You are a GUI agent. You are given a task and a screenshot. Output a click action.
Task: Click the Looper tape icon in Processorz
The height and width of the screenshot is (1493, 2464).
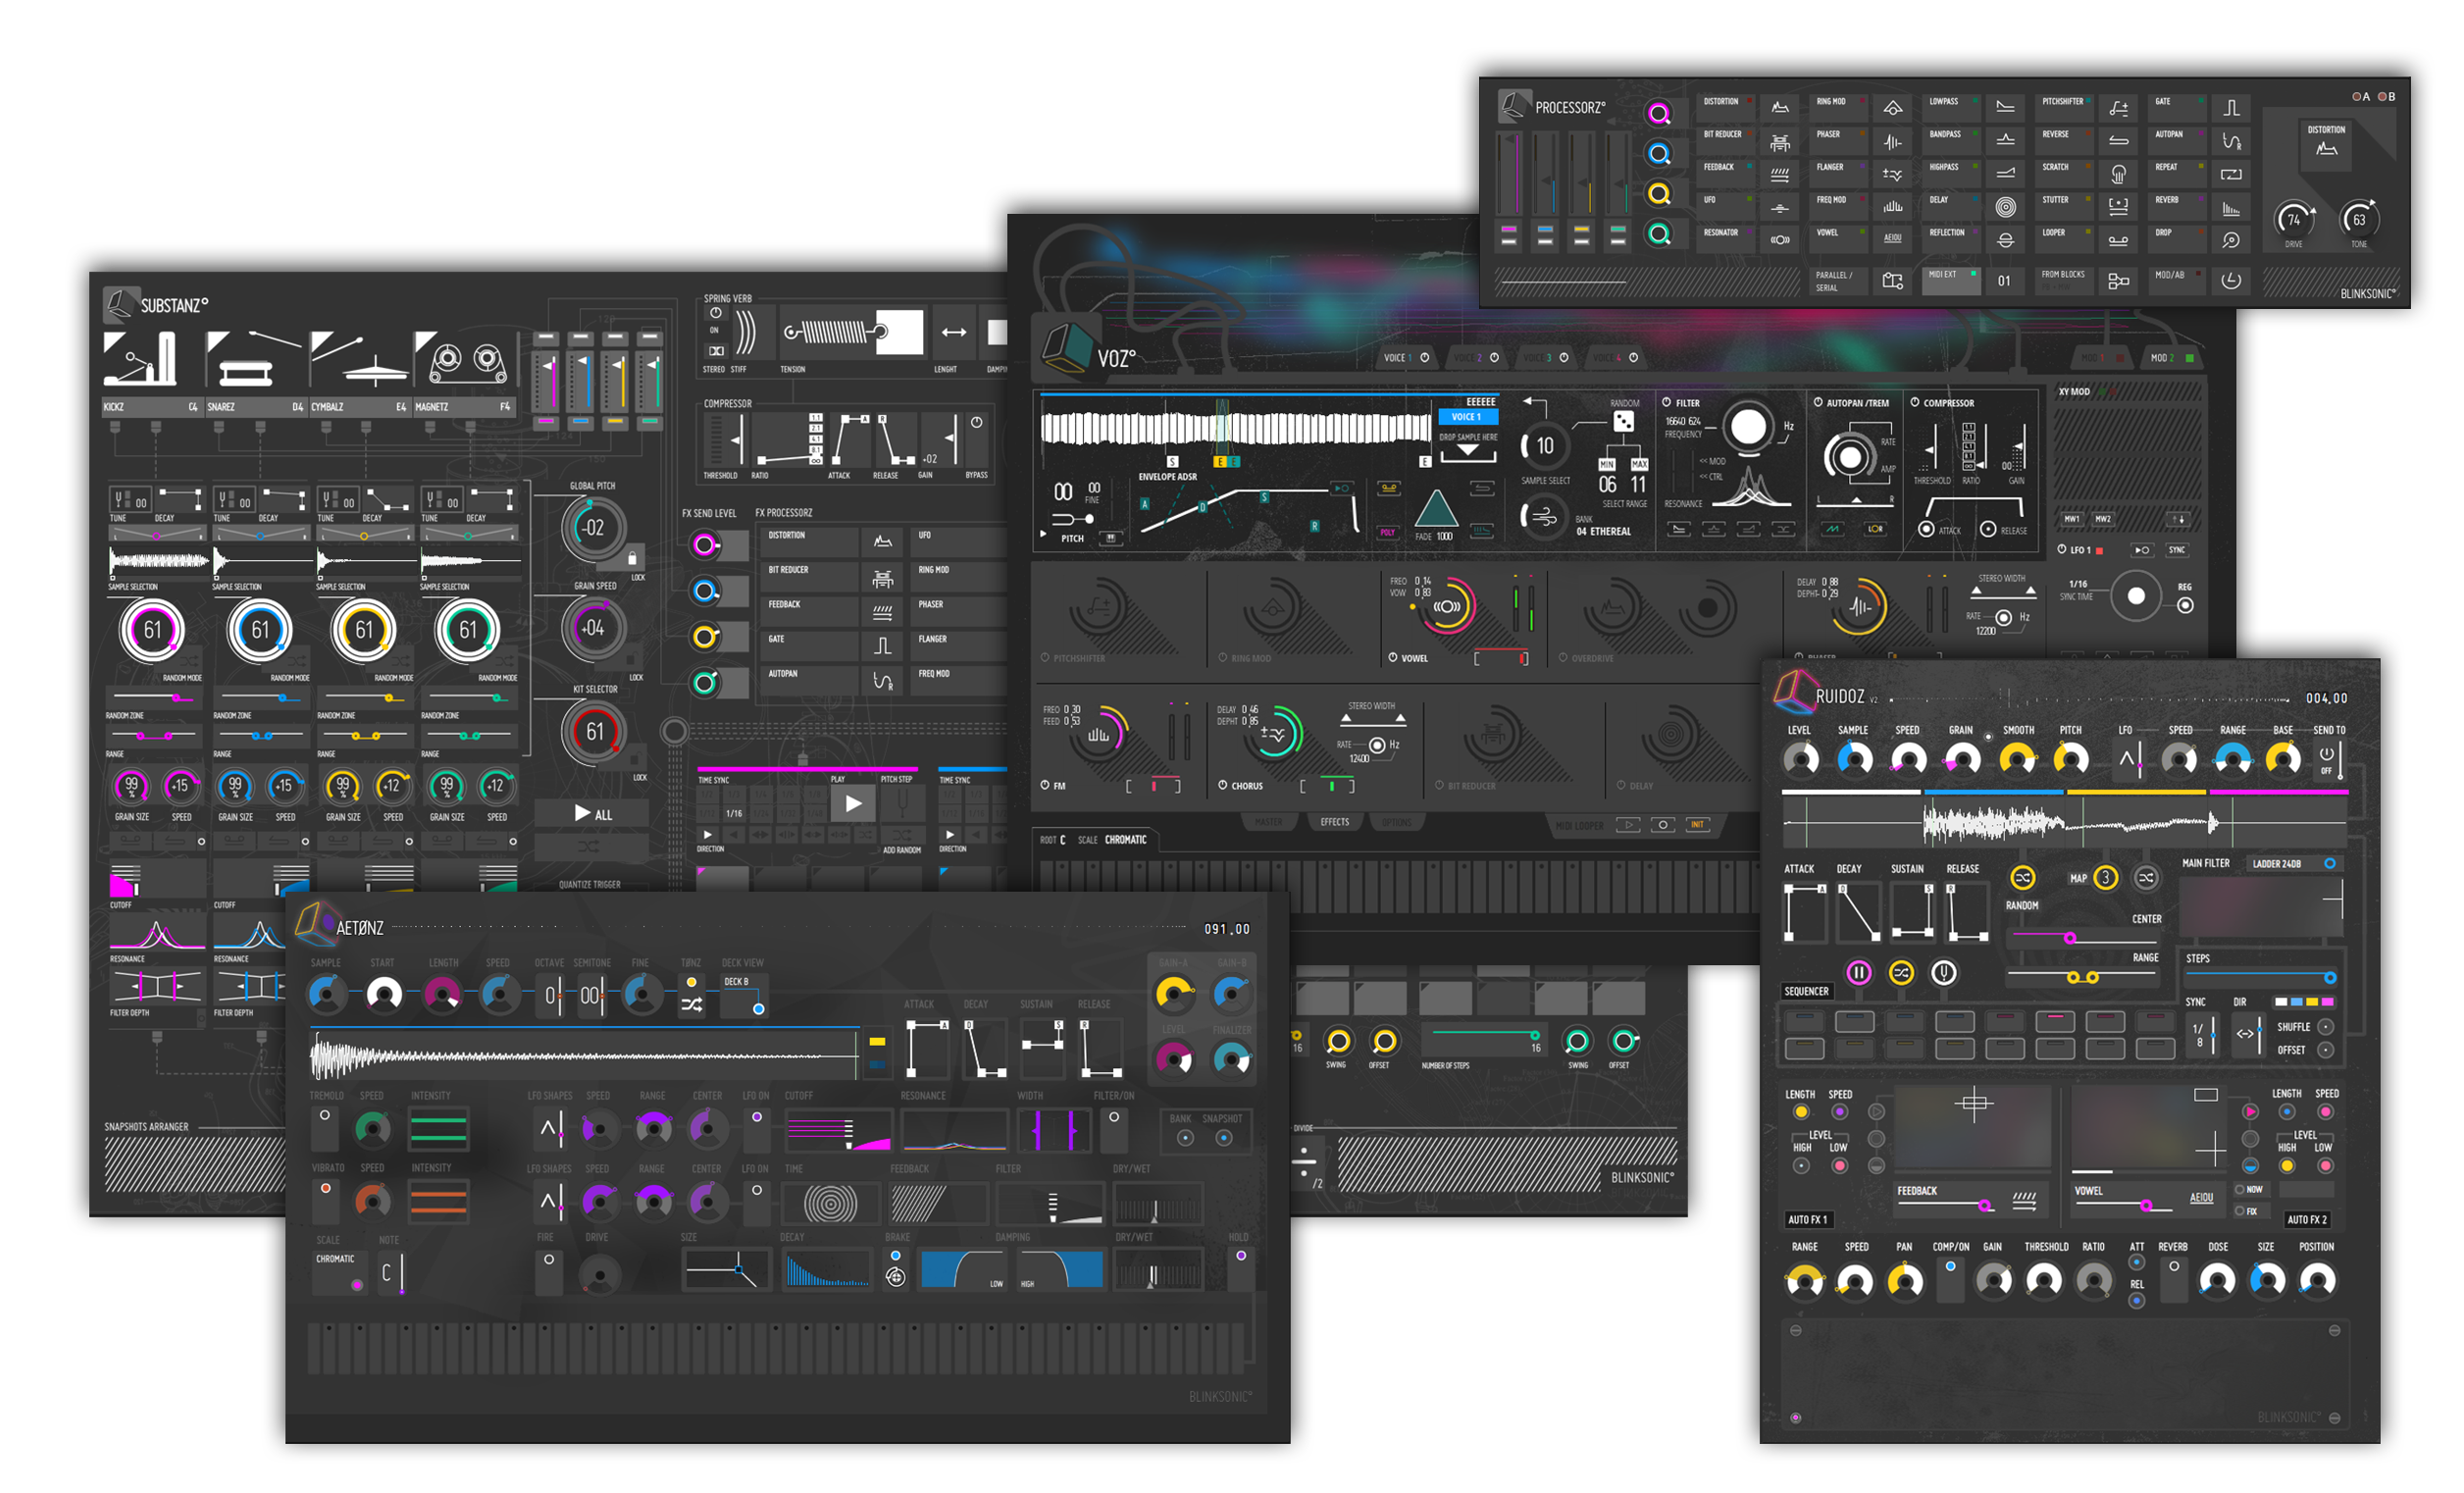click(x=2118, y=240)
